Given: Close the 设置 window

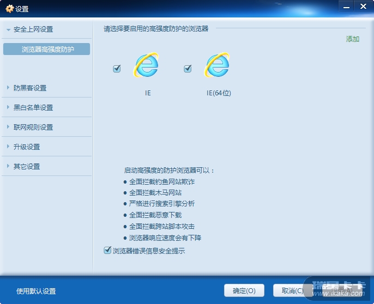Looking at the screenshot, I should click(363, 7).
